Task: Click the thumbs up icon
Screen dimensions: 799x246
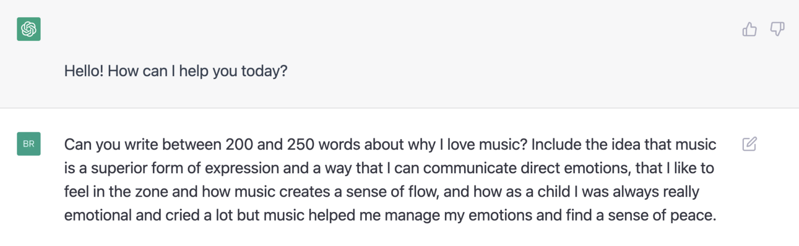Action: (749, 30)
